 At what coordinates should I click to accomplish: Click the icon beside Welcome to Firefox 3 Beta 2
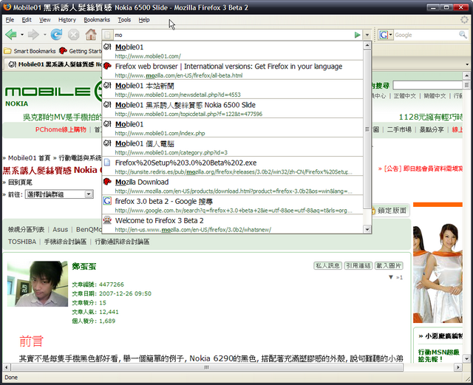pyautogui.click(x=107, y=220)
